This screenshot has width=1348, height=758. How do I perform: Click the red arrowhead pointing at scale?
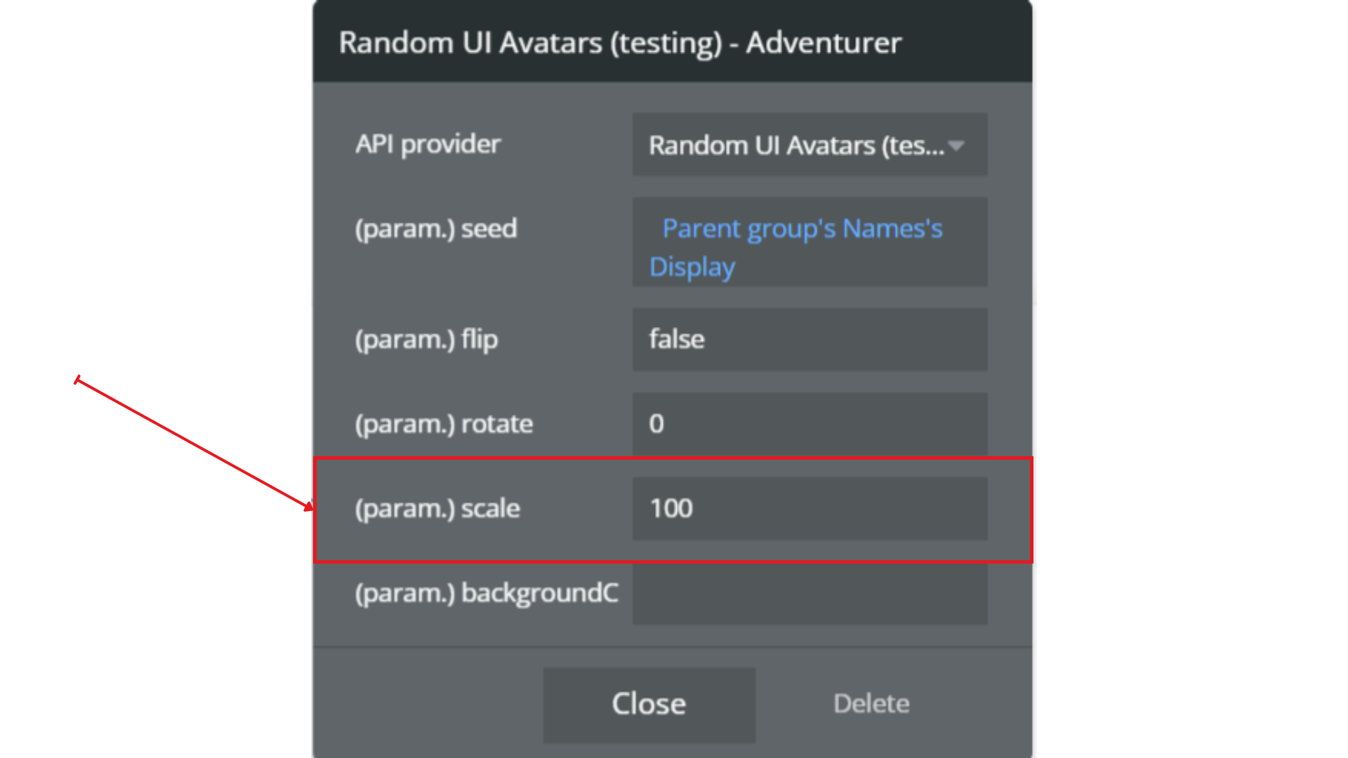click(308, 505)
